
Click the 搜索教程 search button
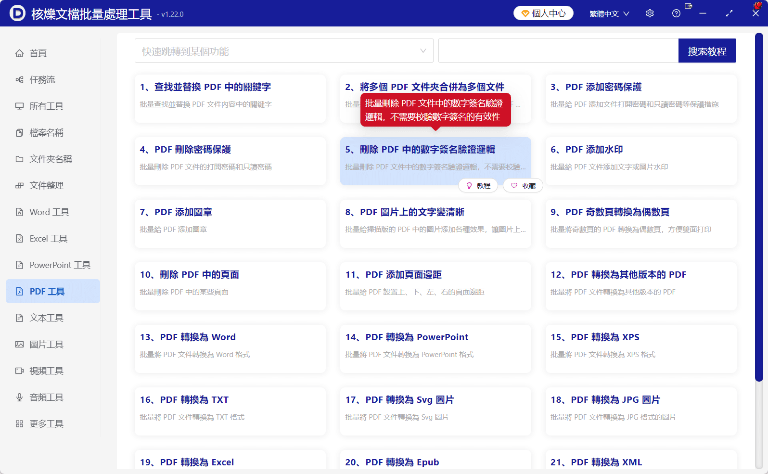pyautogui.click(x=707, y=51)
